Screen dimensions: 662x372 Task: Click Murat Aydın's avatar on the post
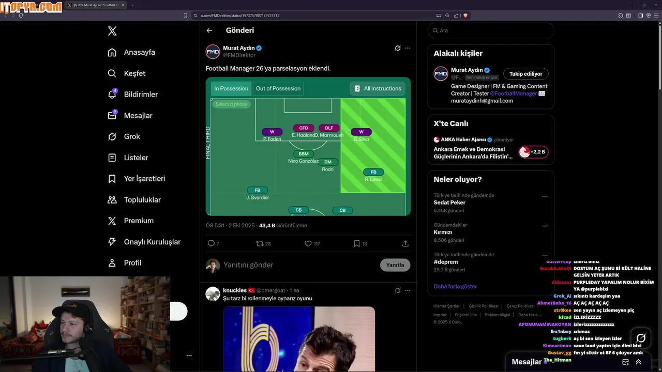(213, 52)
